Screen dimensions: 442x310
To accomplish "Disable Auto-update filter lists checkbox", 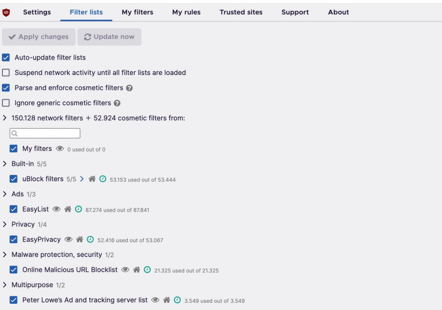I will [6, 57].
